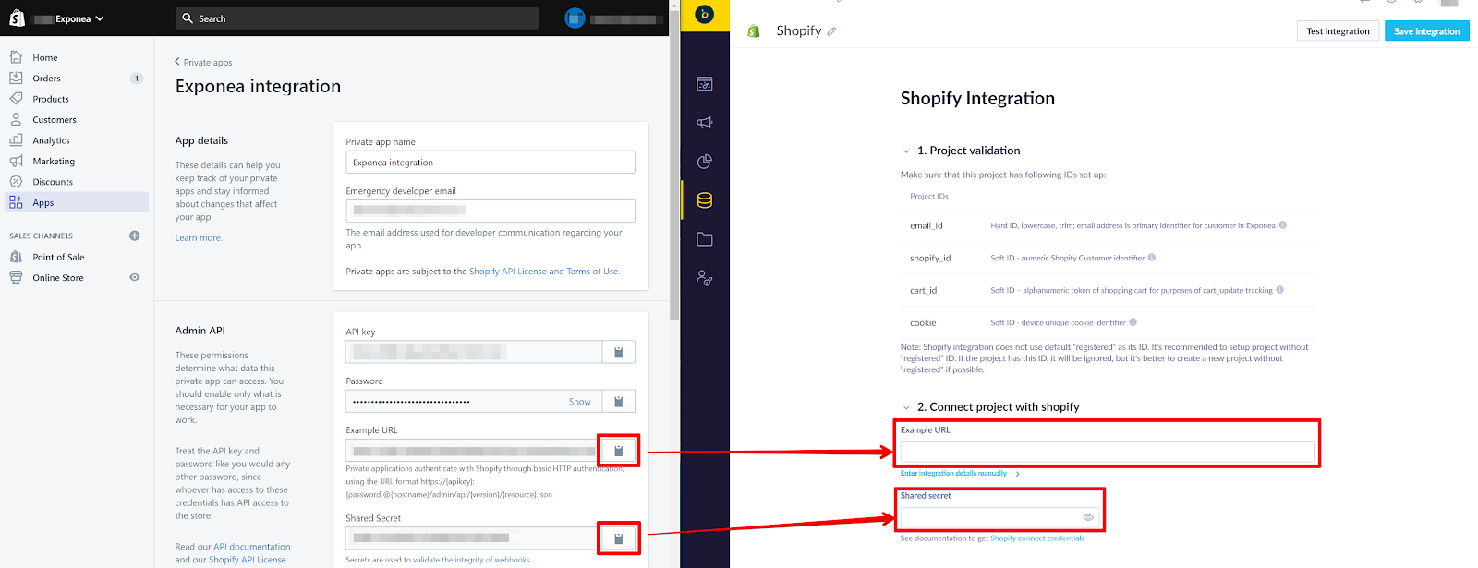This screenshot has height=568, width=1478.
Task: Open Customers in Shopify sidebar
Action: (55, 120)
